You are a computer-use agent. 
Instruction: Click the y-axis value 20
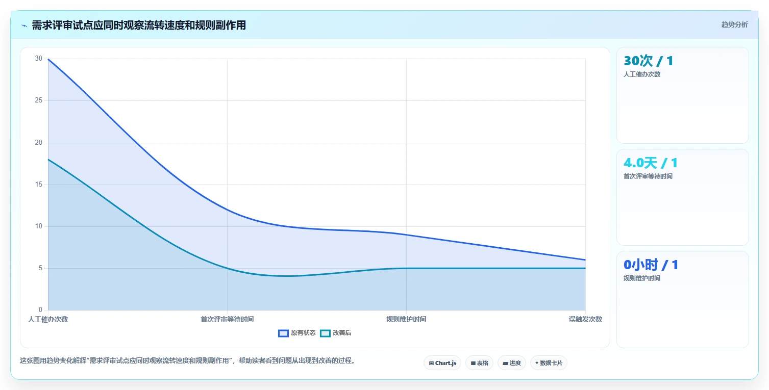(x=39, y=142)
